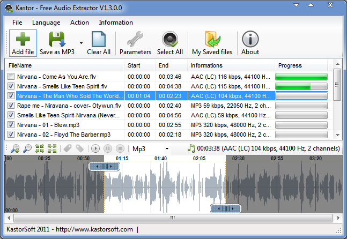Image resolution: width=347 pixels, height=239 pixels.
Task: Open the Action menu
Action: tap(79, 23)
